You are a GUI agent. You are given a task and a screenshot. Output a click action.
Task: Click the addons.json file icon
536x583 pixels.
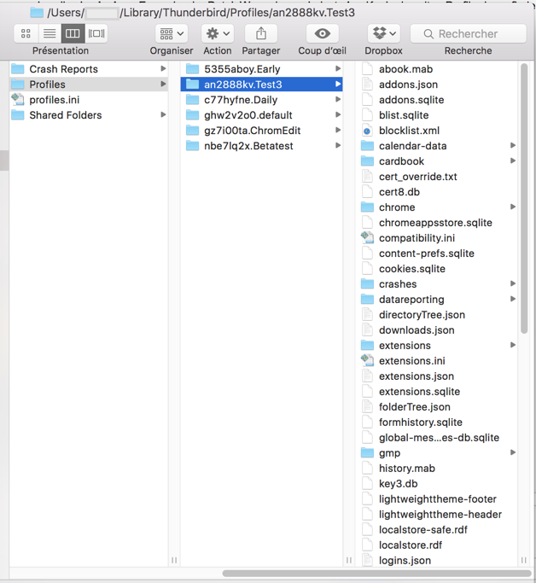367,85
